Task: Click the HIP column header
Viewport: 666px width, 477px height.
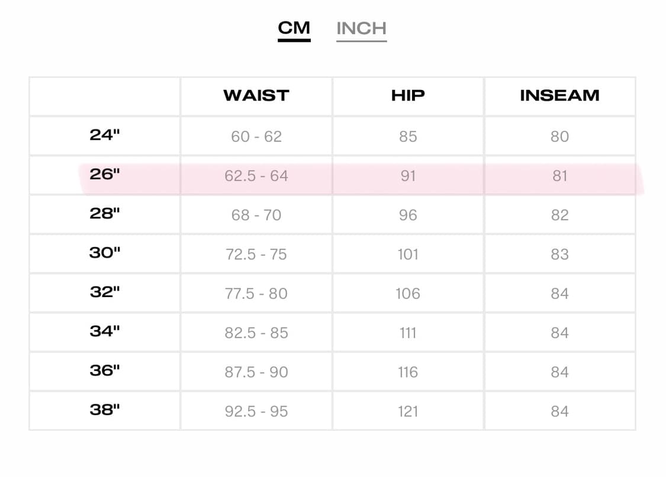Action: point(408,95)
